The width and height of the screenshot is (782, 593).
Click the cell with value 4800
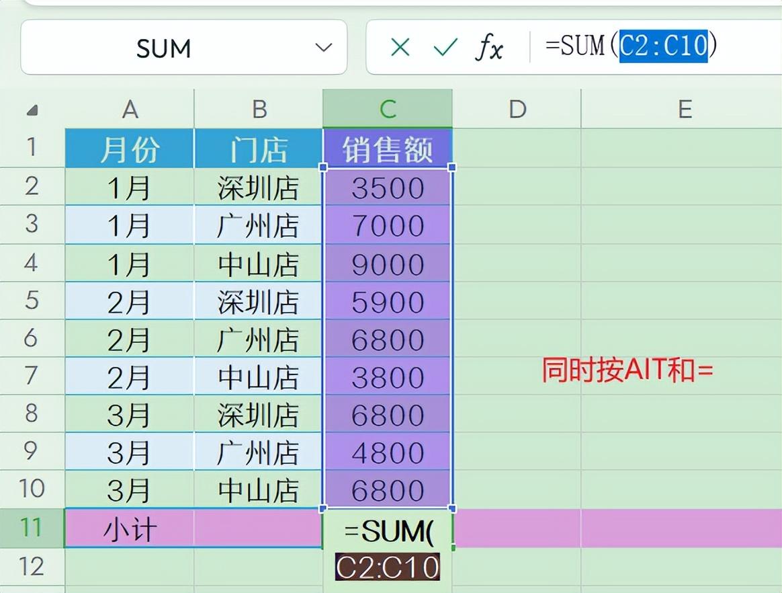coord(388,452)
